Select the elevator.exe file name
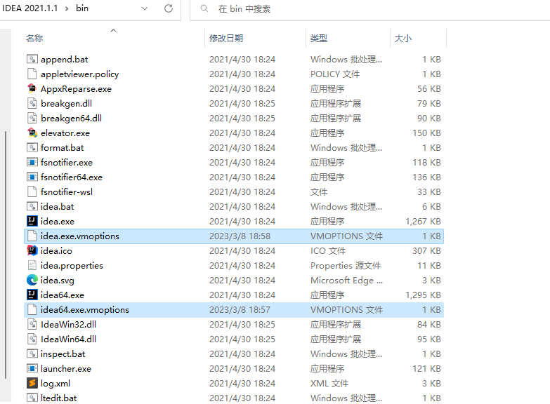This screenshot has width=550, height=404. tap(65, 133)
